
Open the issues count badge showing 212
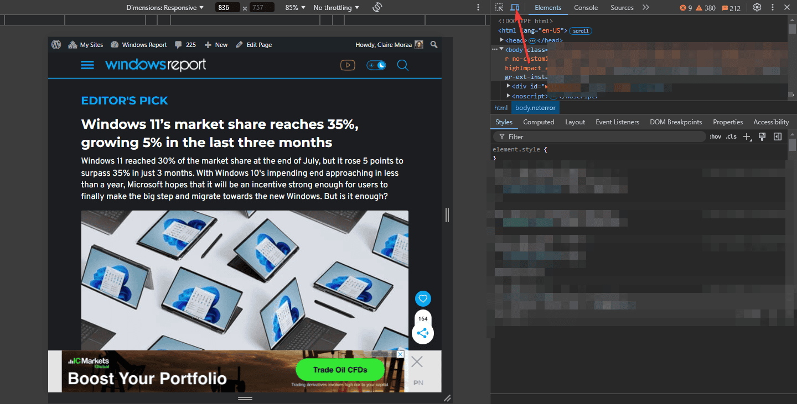[731, 8]
